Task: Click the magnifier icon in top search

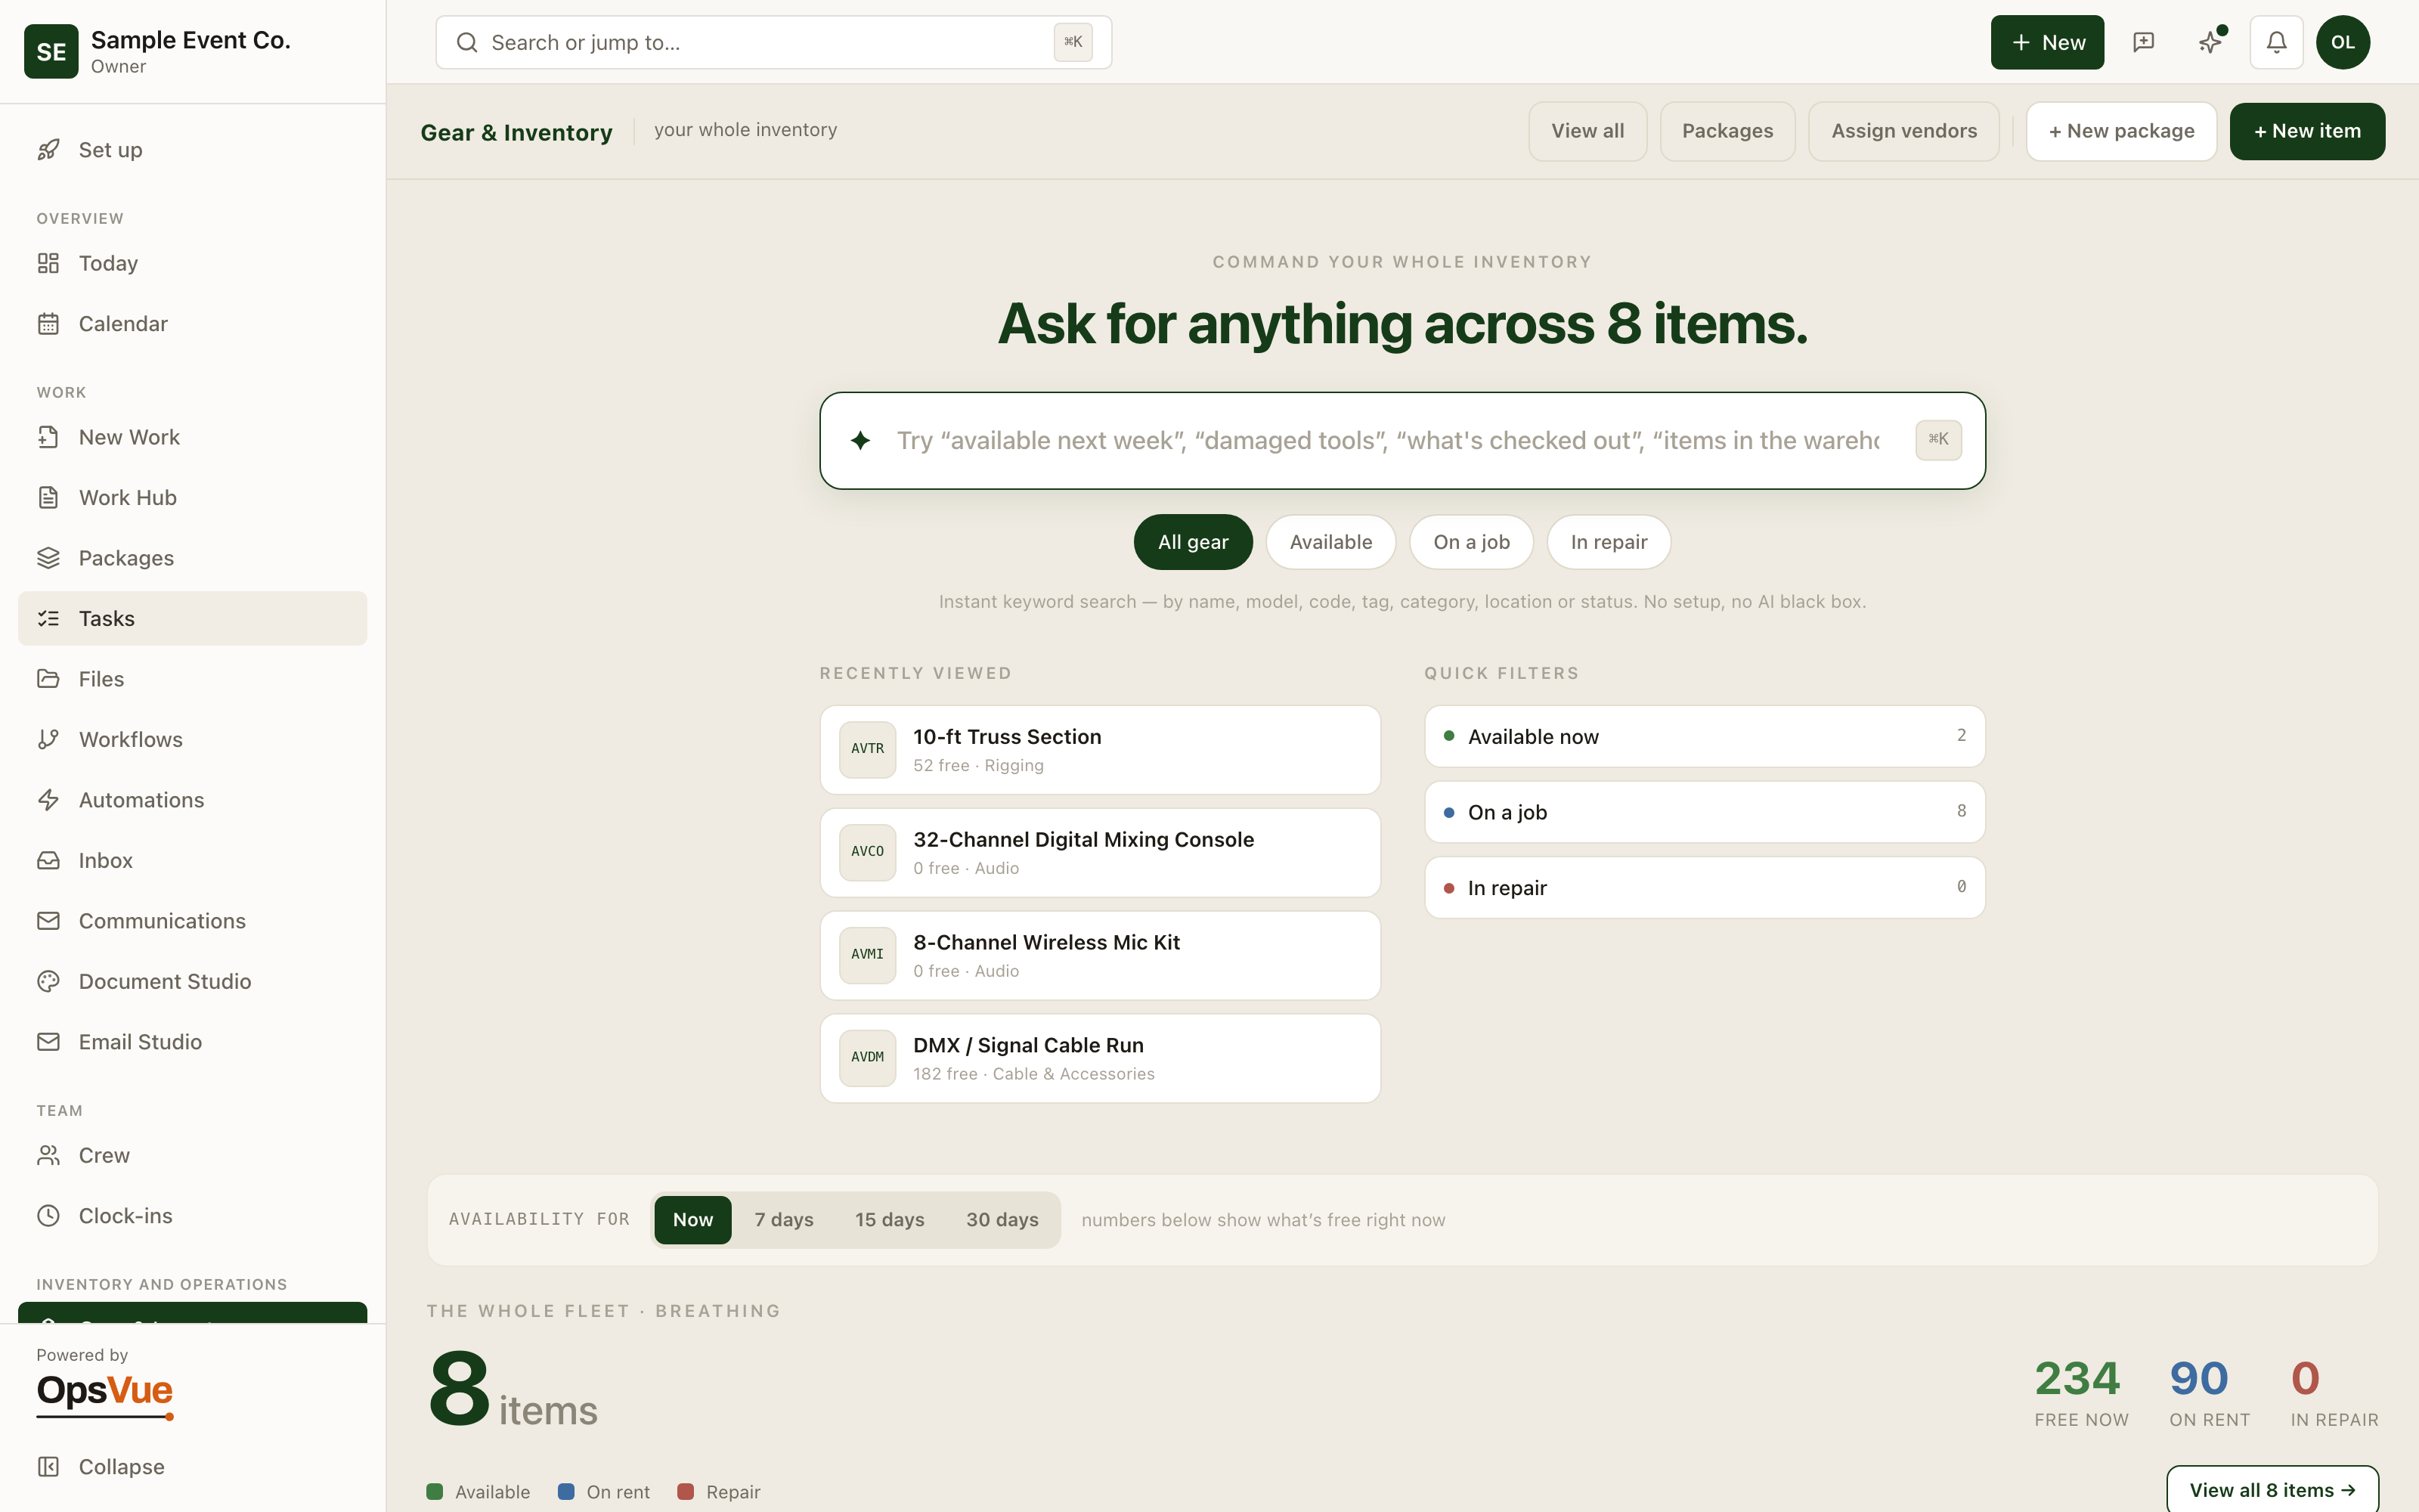Action: click(467, 42)
